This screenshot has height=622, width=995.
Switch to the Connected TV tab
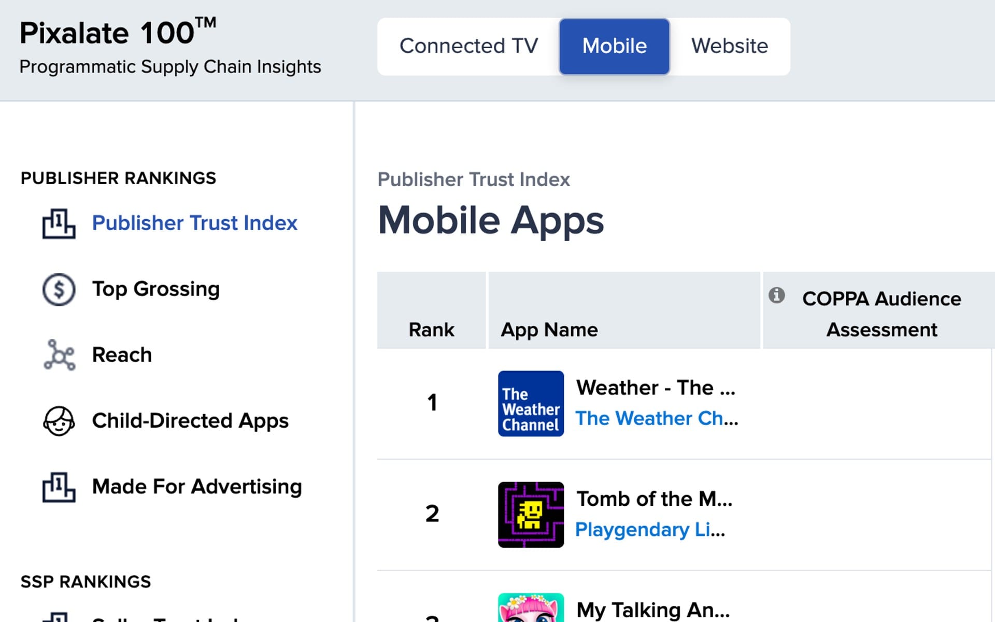coord(468,46)
